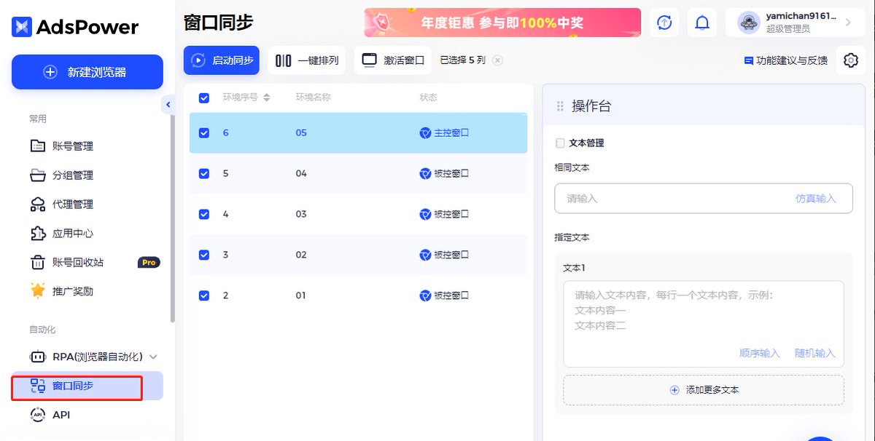The width and height of the screenshot is (875, 441).
Task: Click the 状态 column header
Action: click(428, 98)
